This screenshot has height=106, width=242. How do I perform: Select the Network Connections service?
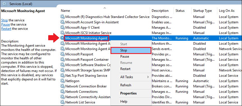(82, 92)
